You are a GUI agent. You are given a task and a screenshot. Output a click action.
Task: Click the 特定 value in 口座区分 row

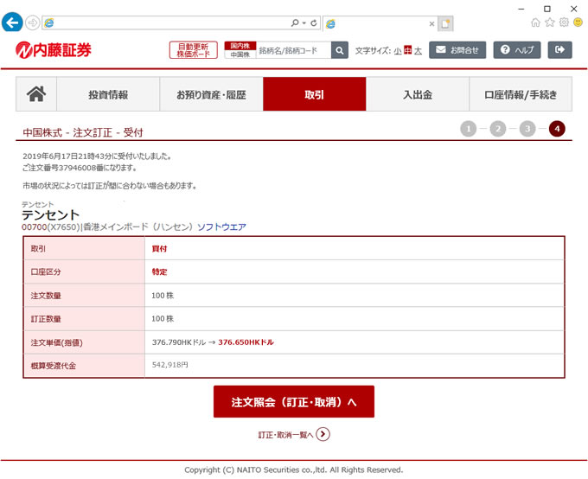pyautogui.click(x=159, y=272)
